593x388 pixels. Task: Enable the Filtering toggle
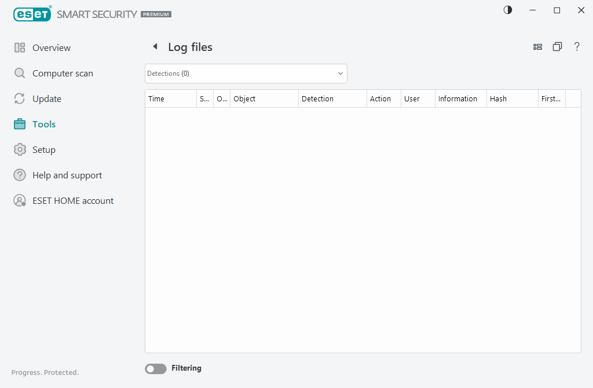155,368
